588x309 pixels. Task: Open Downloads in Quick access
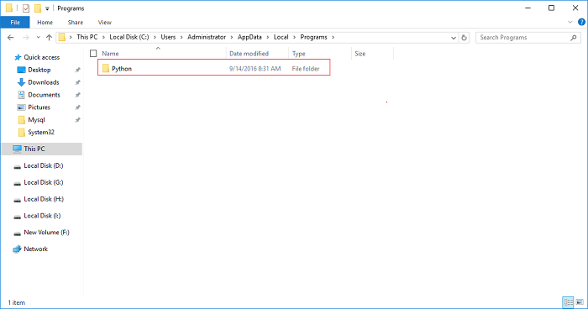(44, 82)
